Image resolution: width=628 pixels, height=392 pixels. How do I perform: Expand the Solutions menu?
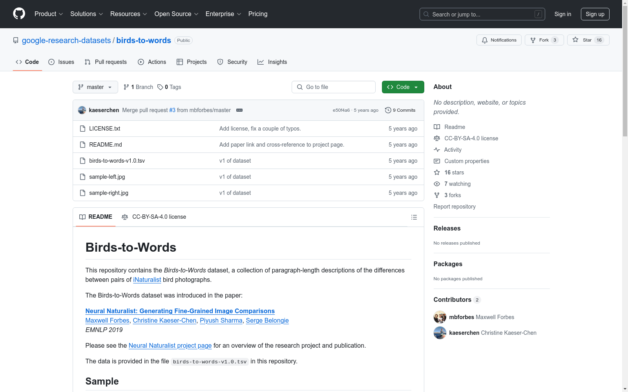[86, 14]
